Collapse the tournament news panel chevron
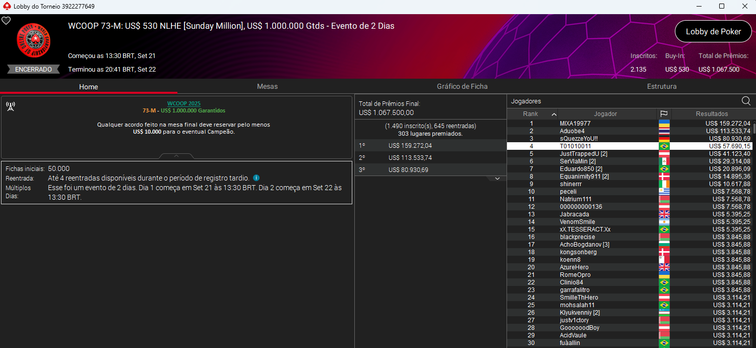The width and height of the screenshot is (756, 348). 176,156
